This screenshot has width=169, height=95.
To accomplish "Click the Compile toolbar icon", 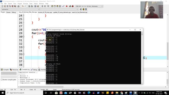I will pyautogui.click(x=52, y=6).
